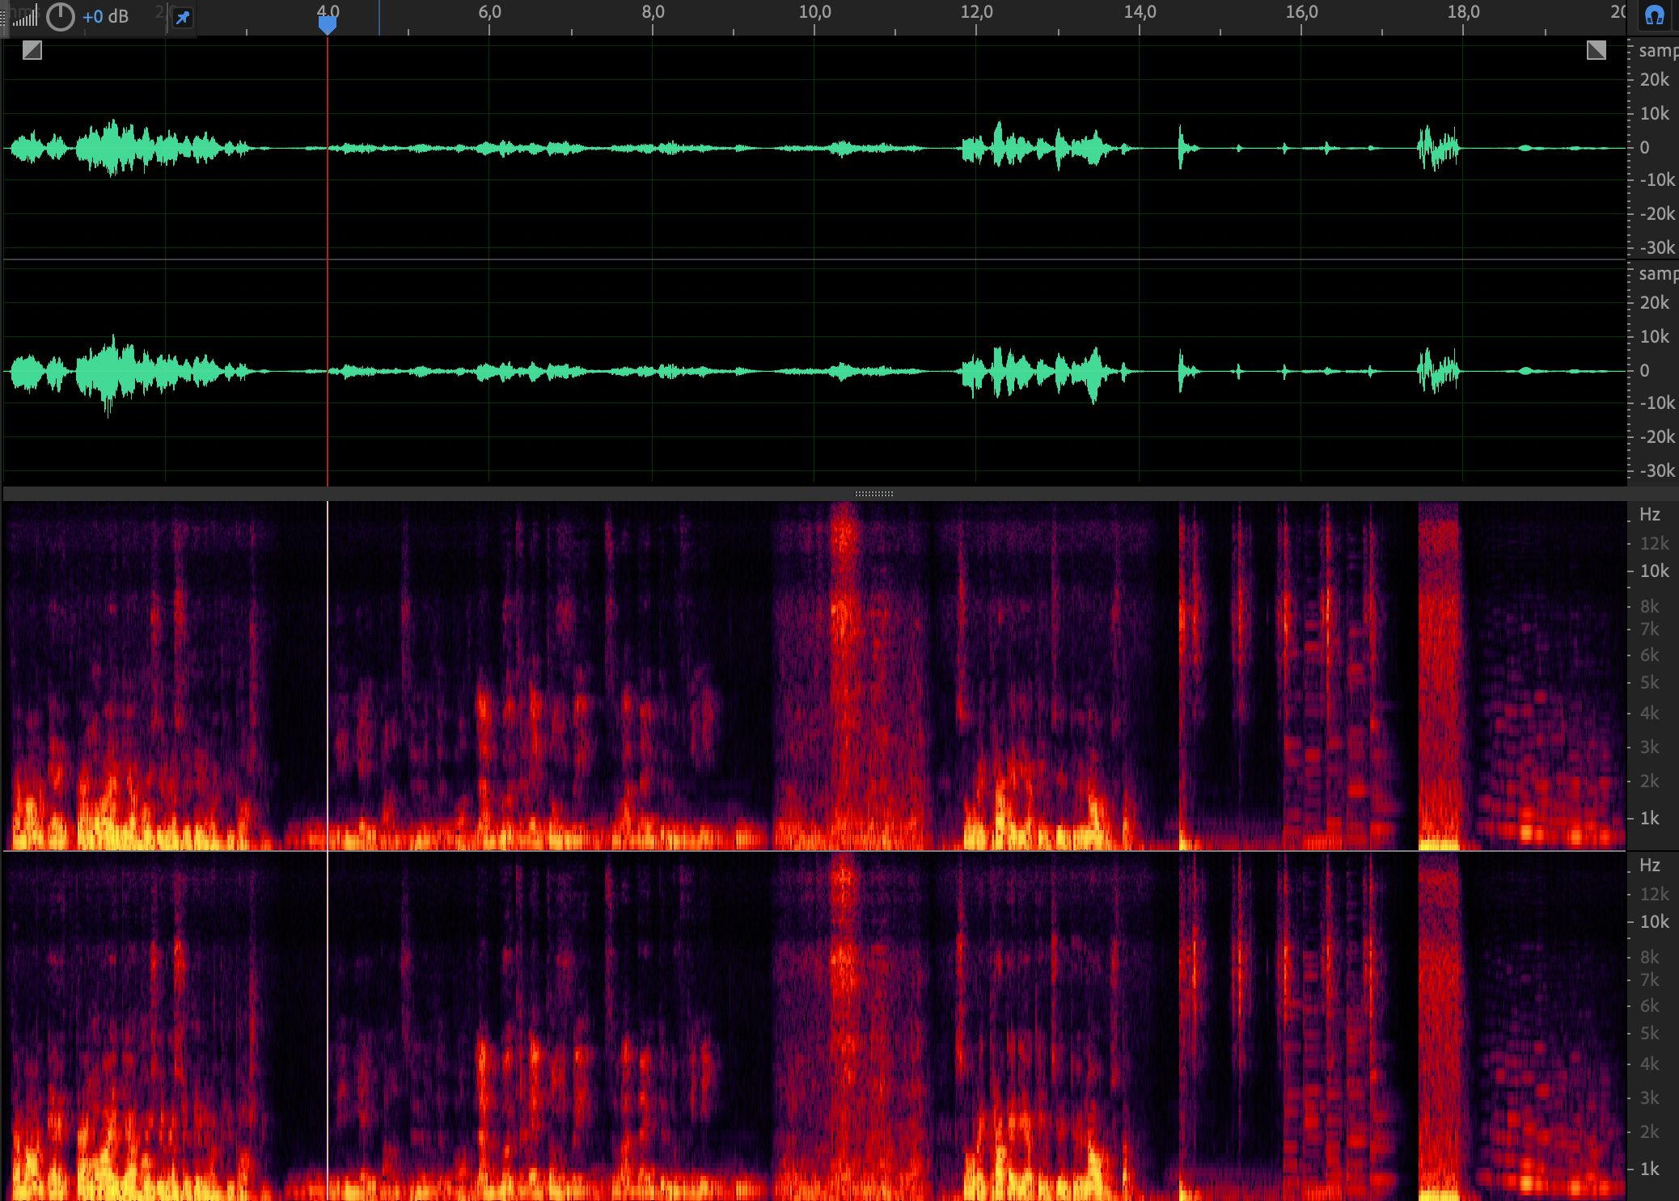
Task: Click the fade-in handle icon
Action: (x=32, y=51)
